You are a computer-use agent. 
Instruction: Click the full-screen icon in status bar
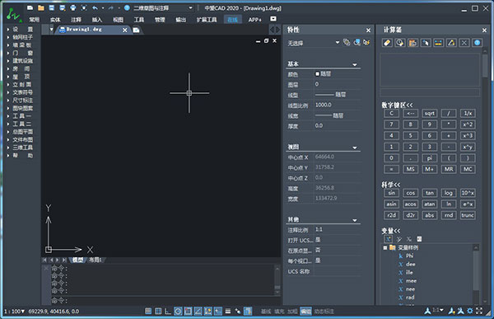tap(479, 311)
